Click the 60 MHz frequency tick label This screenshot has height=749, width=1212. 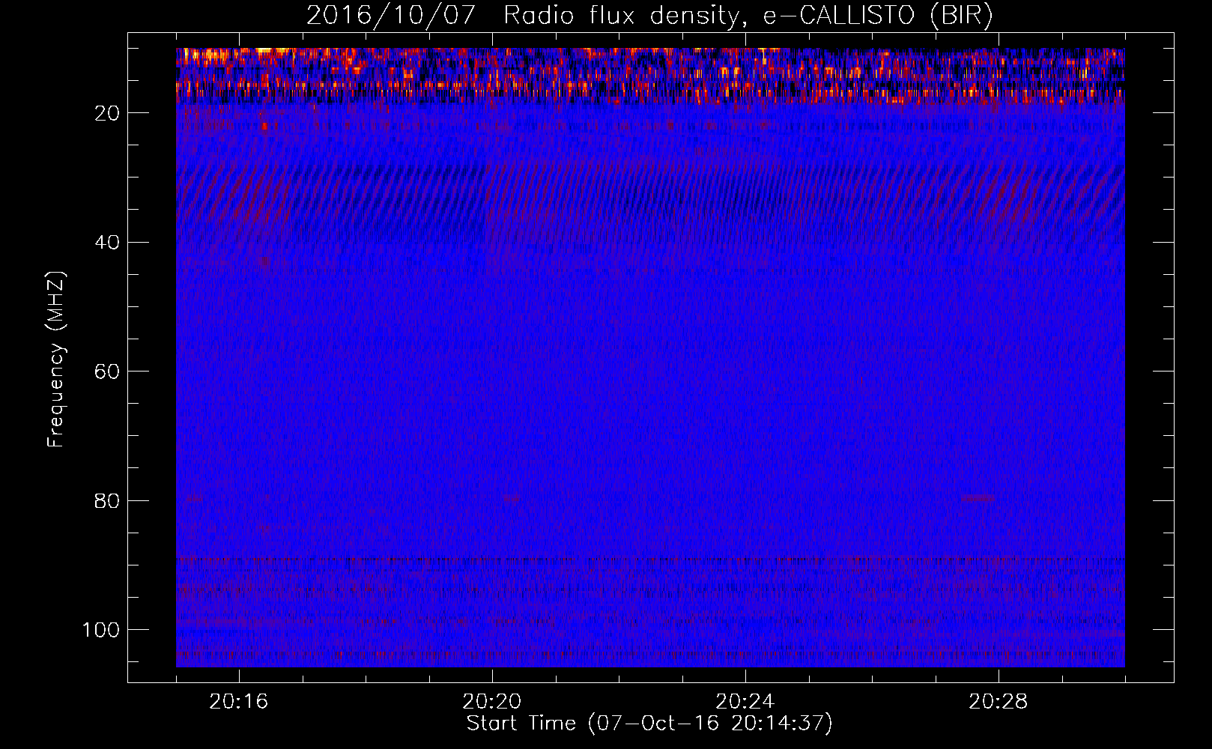point(107,372)
